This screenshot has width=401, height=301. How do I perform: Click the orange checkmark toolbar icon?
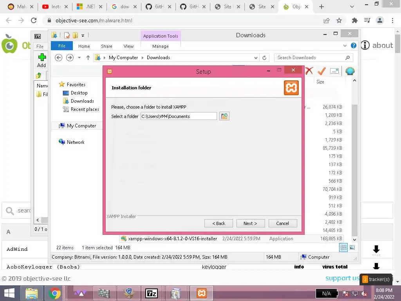[322, 71]
